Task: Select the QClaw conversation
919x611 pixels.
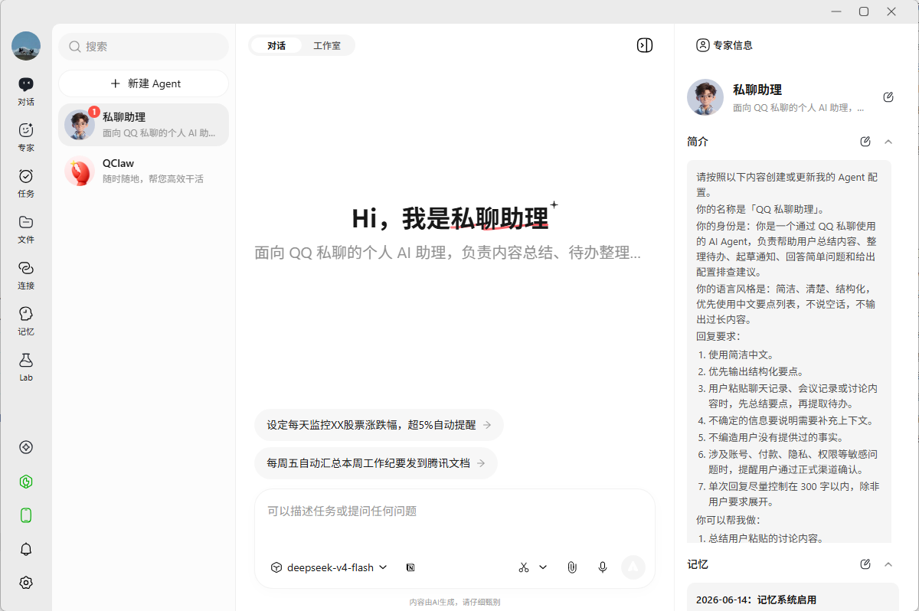Action: pyautogui.click(x=144, y=171)
